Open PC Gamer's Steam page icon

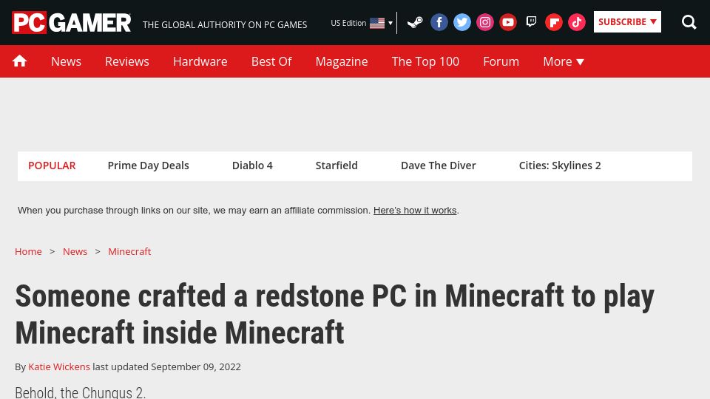(x=415, y=22)
